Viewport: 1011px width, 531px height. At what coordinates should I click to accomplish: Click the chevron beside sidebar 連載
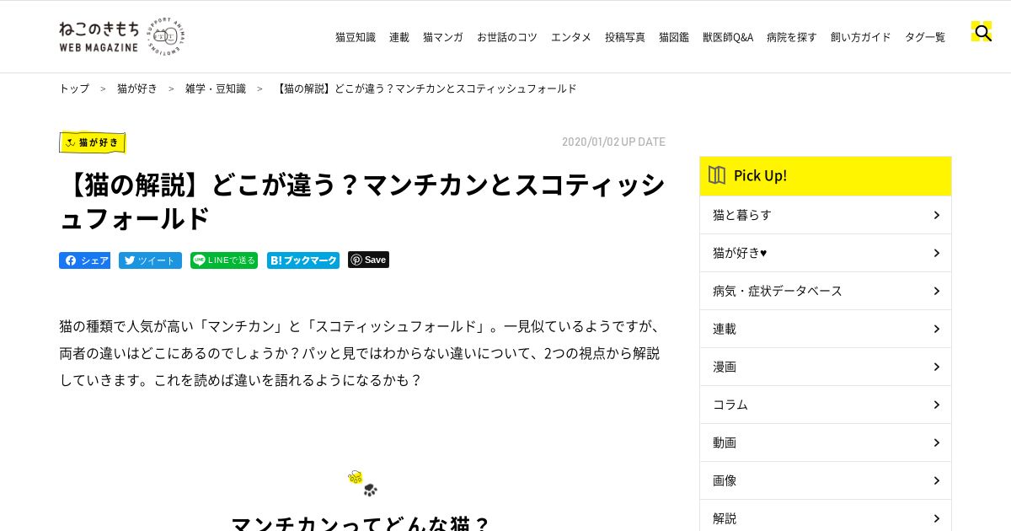point(936,329)
